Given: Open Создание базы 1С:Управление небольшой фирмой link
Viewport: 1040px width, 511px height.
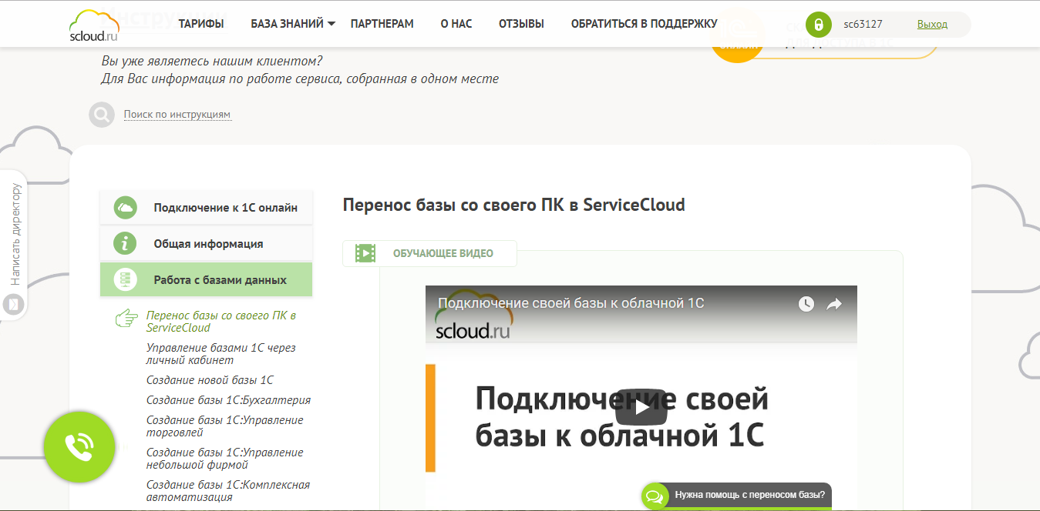Looking at the screenshot, I should point(224,459).
